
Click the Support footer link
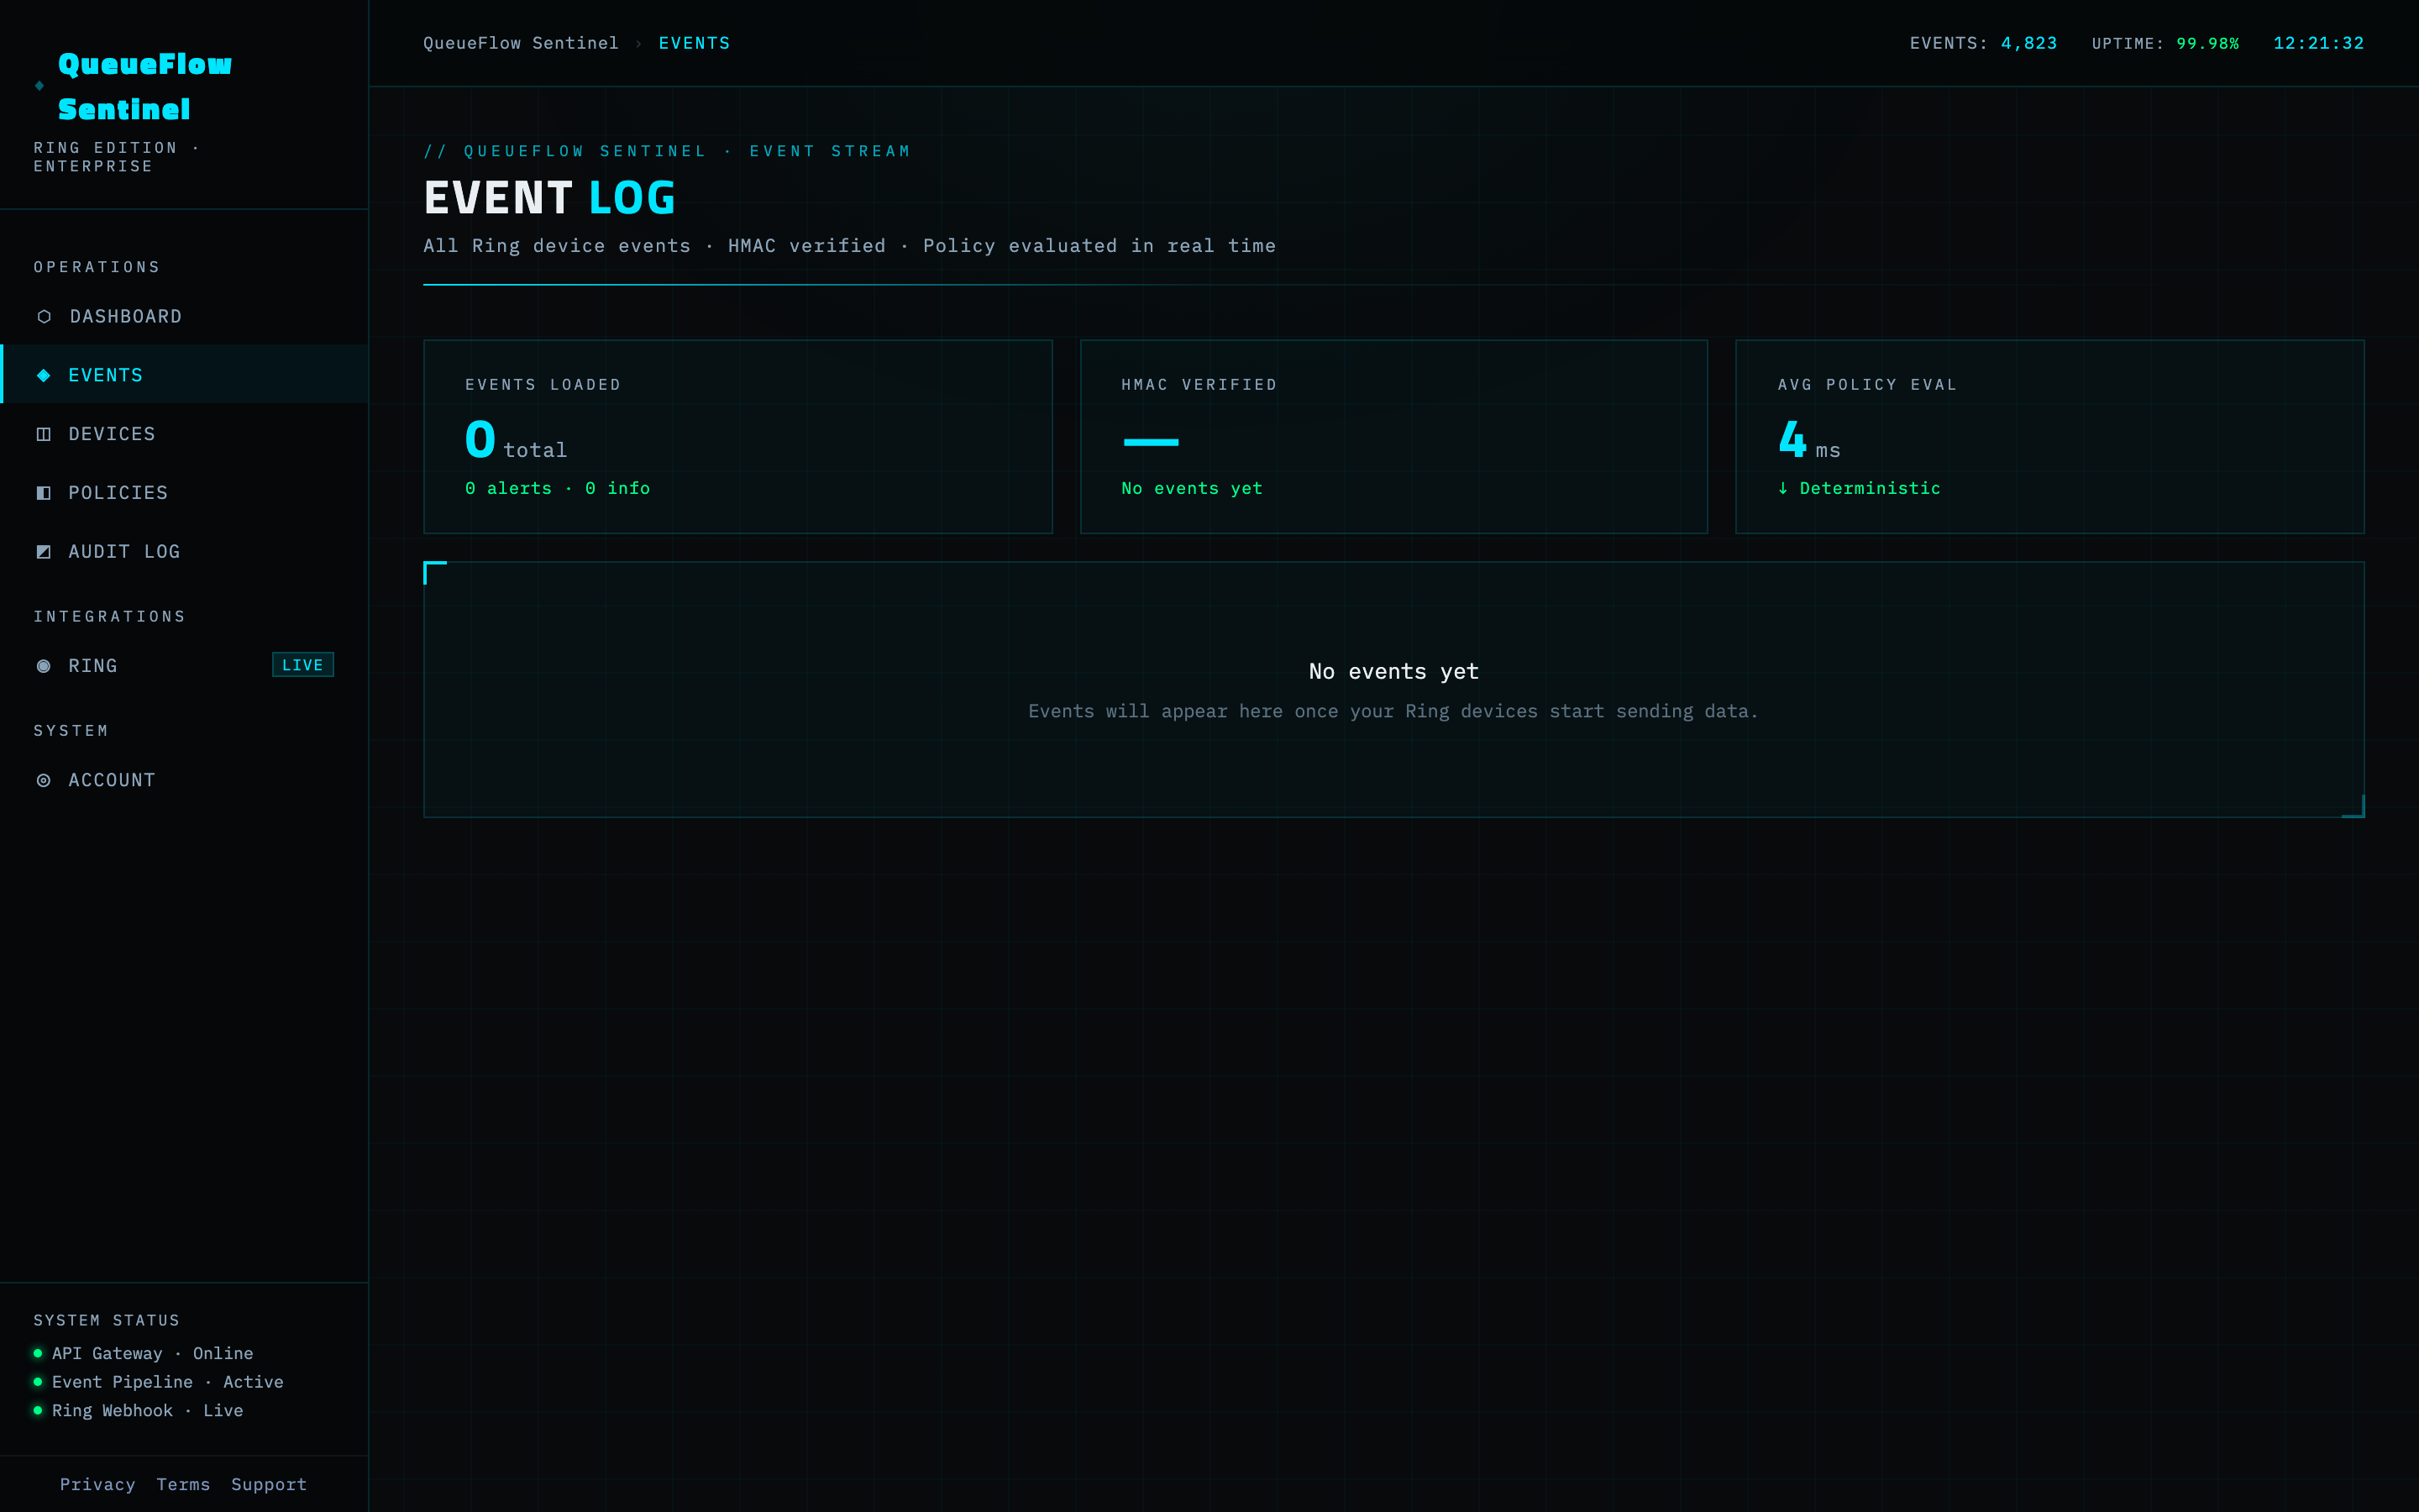tap(268, 1484)
